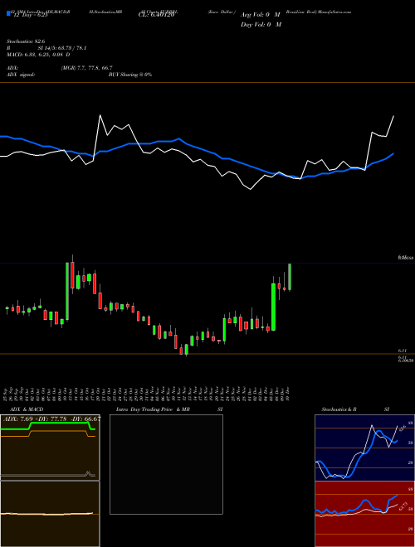Click the ADX & MACD panel title
Viewport: 415px width, 547px height.
point(27,409)
